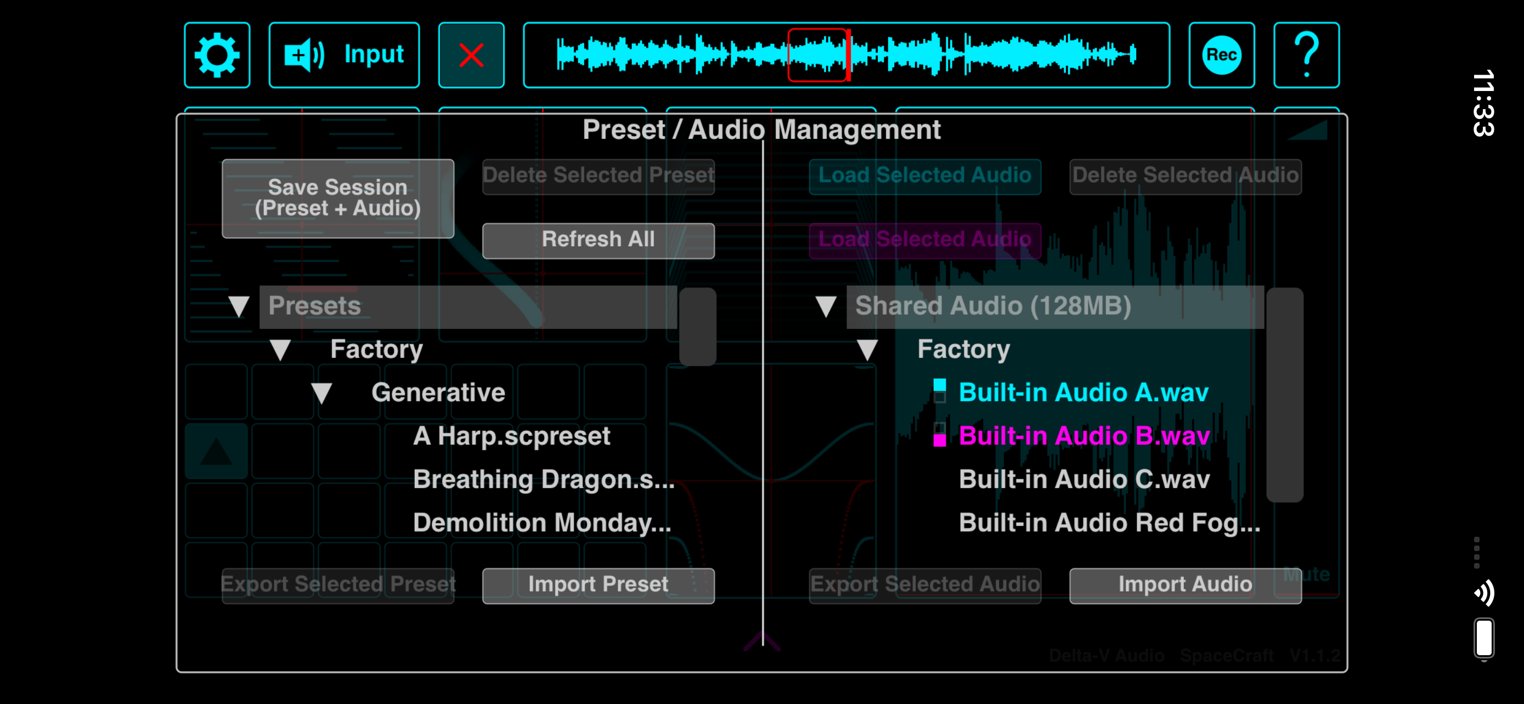Collapse the Generative folder triangle
Image resolution: width=1524 pixels, height=704 pixels.
[321, 393]
